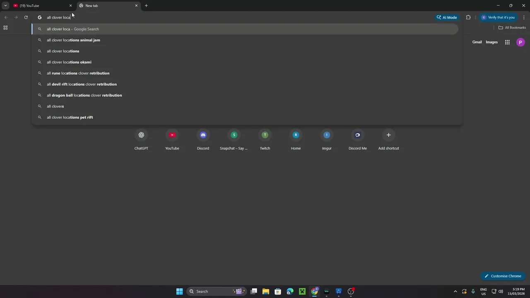Open the Home shortcut tile
Screen dimensions: 530x298
click(x=296, y=140)
